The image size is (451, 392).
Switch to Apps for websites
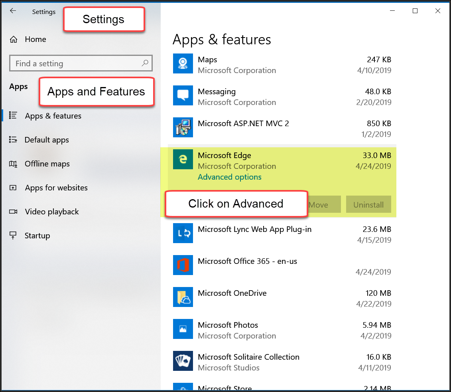(56, 188)
